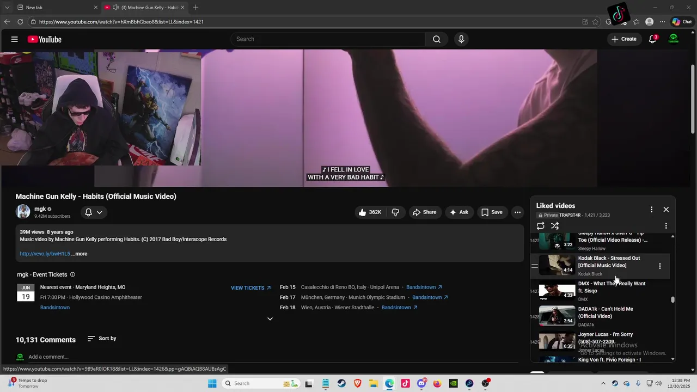Click the page vertical scrollbar thumb
Viewport: 697px width, 392px height.
point(693,98)
